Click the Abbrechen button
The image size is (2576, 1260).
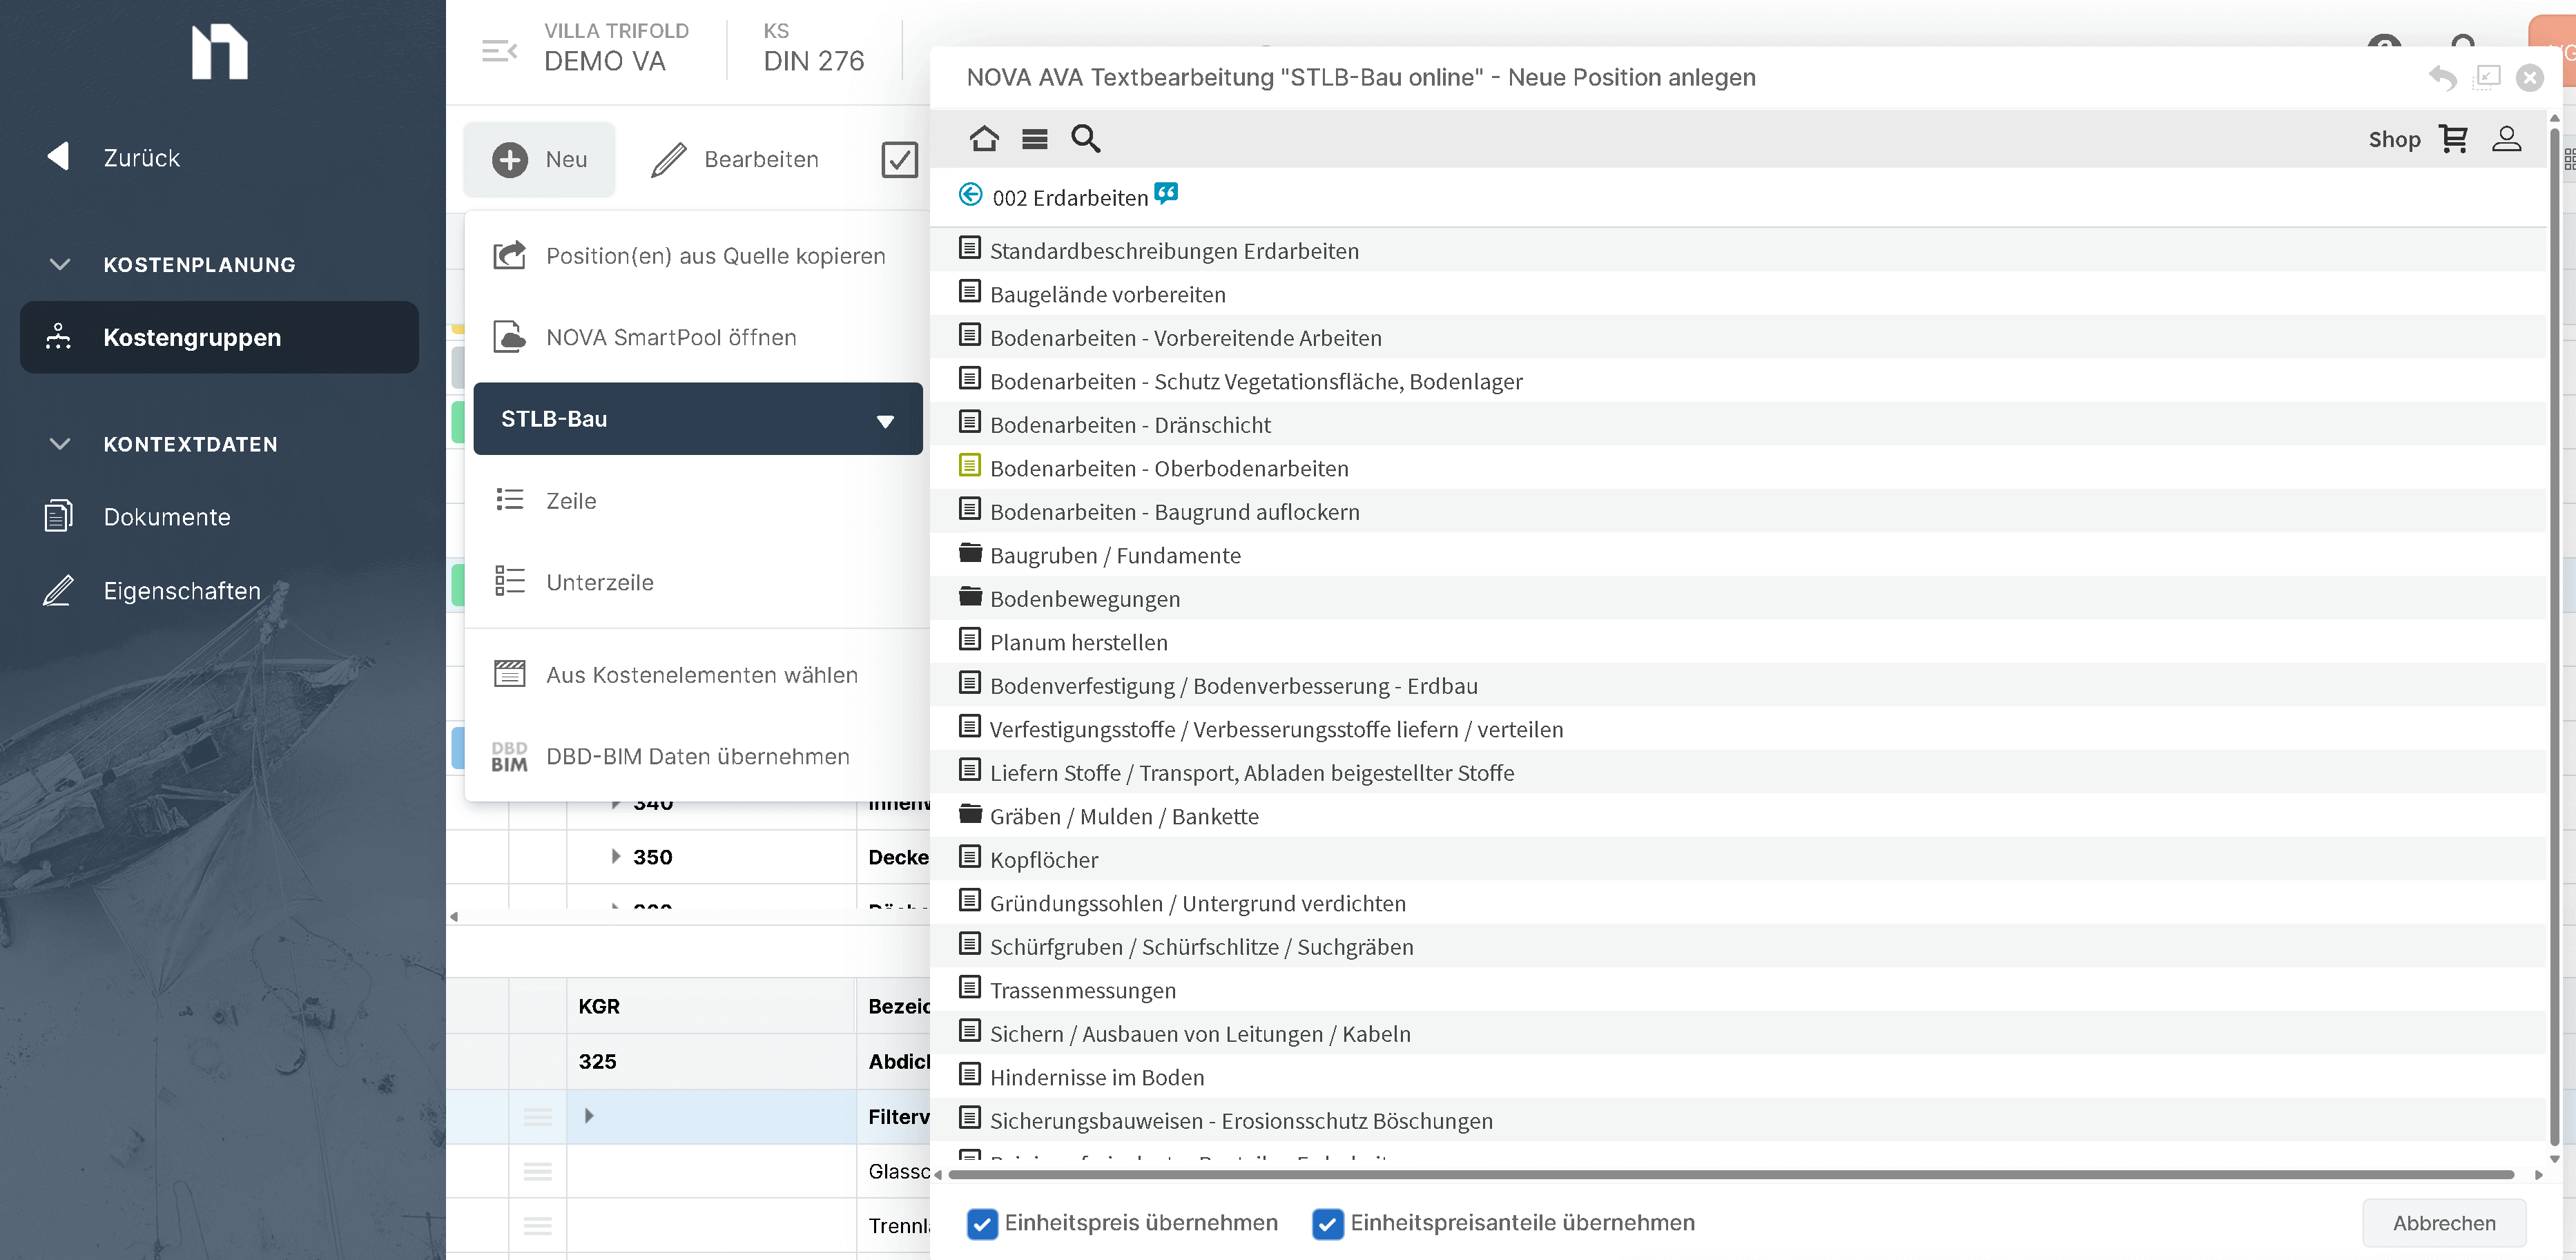pyautogui.click(x=2444, y=1223)
